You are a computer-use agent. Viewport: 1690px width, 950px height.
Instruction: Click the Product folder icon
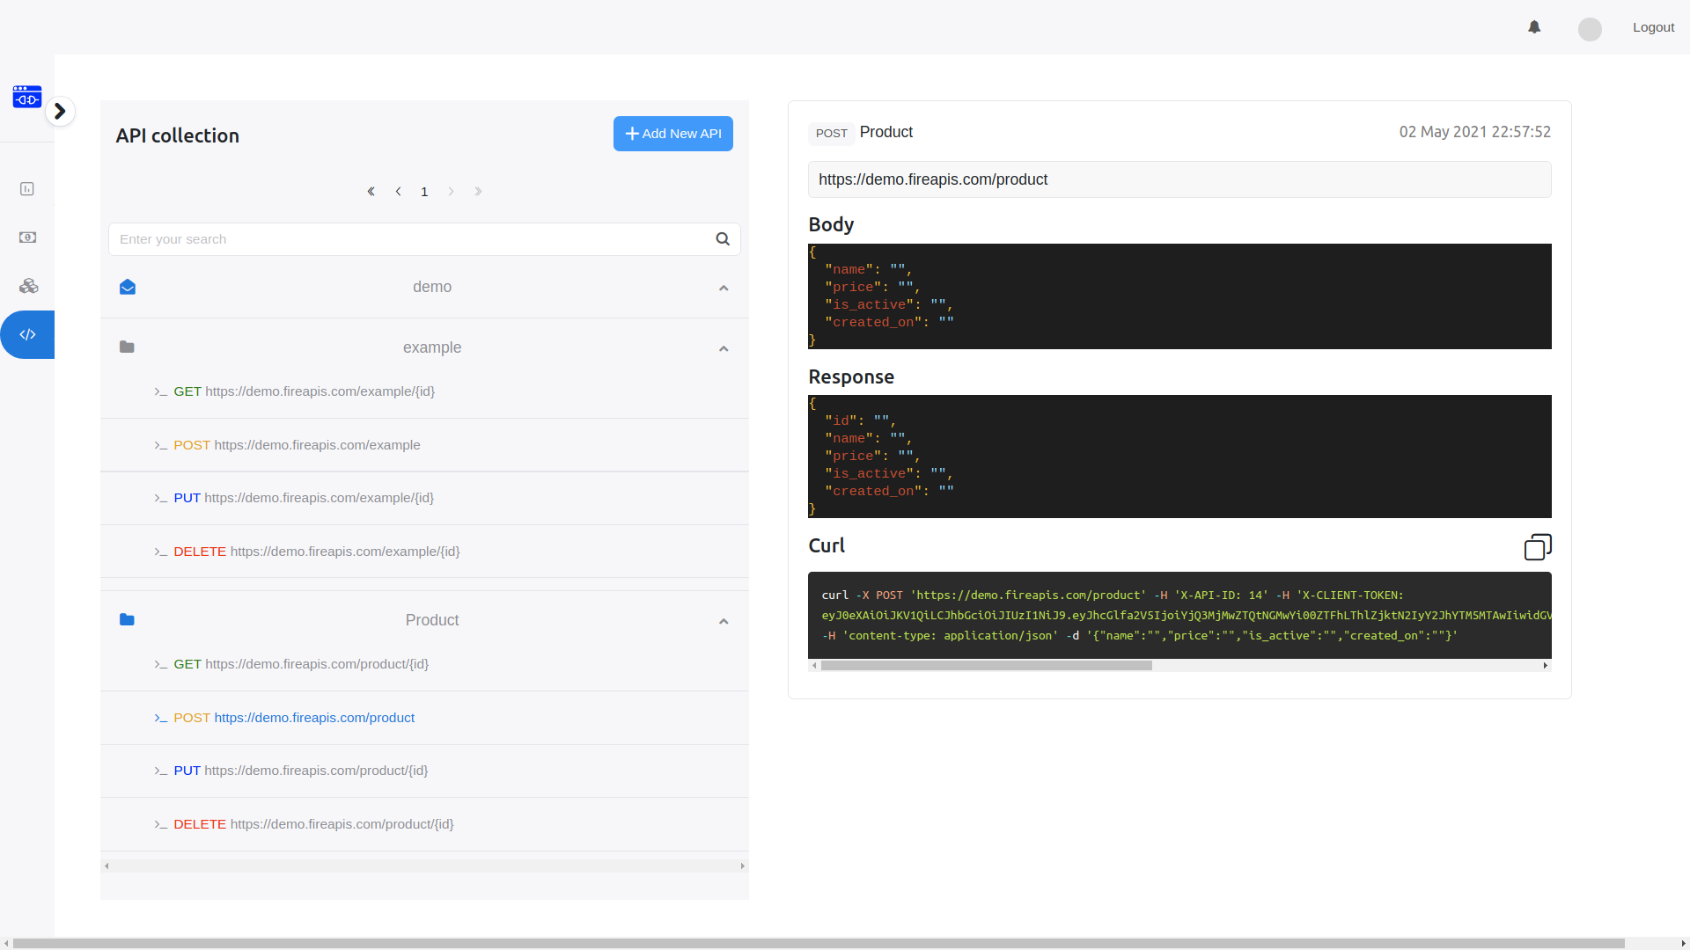tap(127, 620)
